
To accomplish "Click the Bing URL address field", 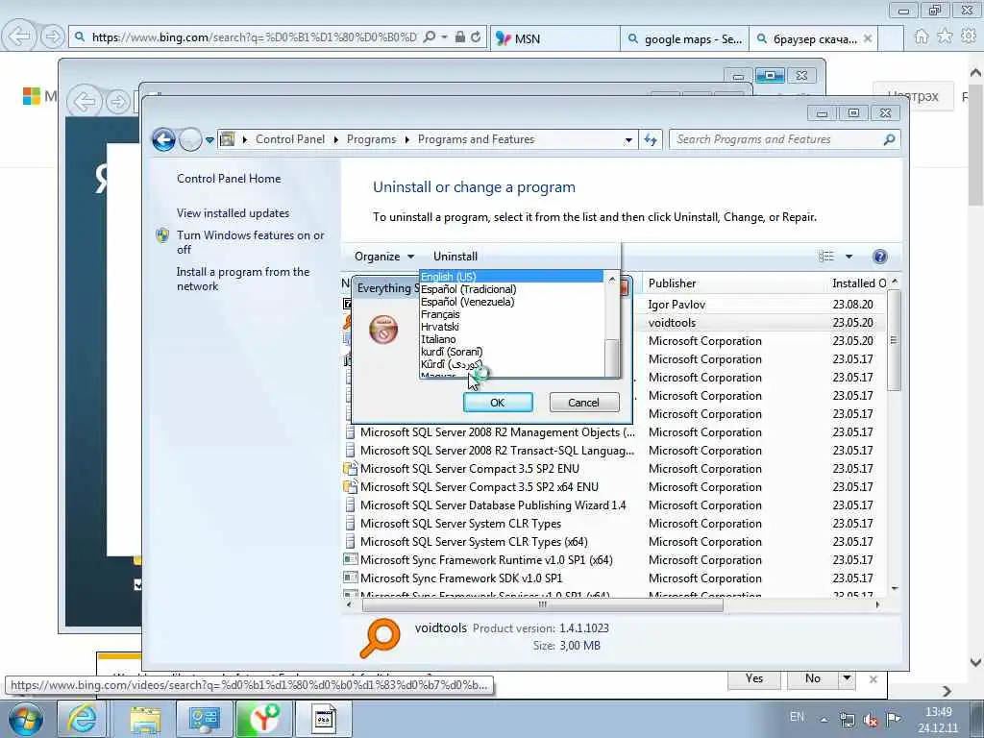I will click(x=254, y=37).
